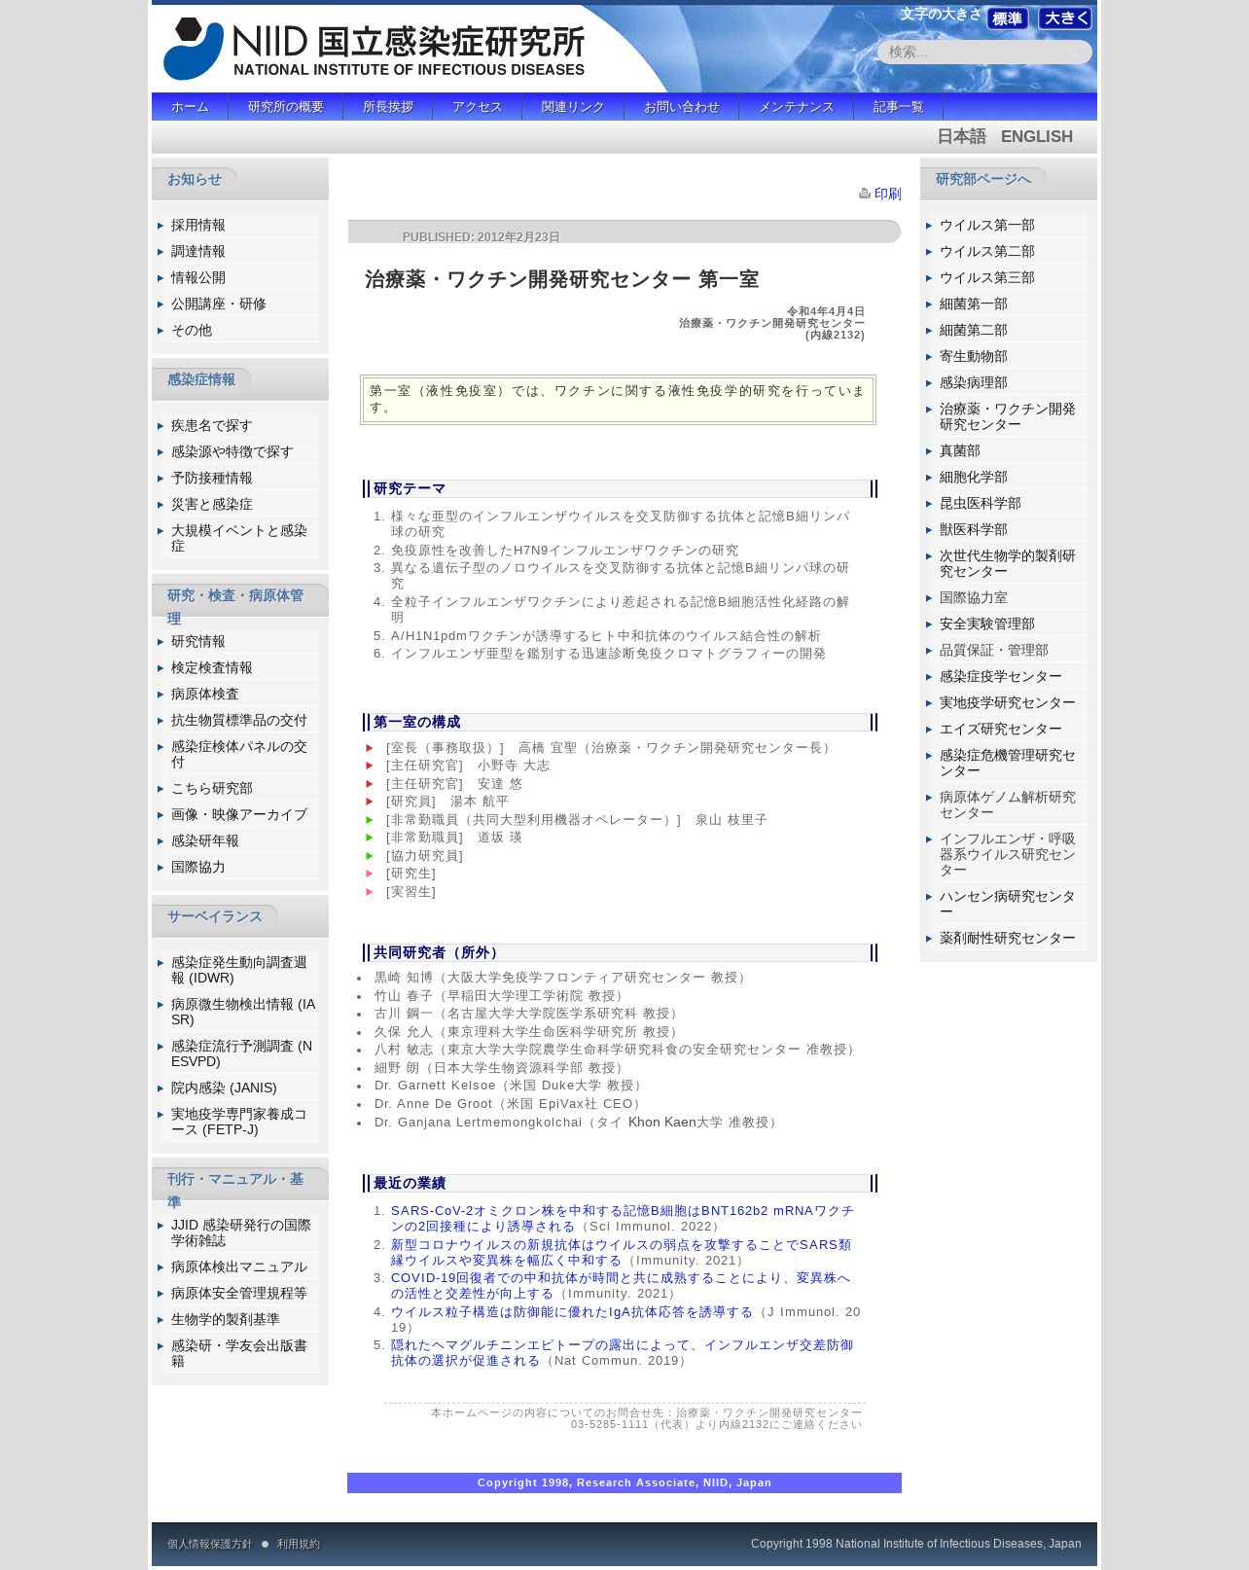This screenshot has width=1249, height=1570.
Task: Open ウイルス第一部 department page
Action: coord(987,226)
